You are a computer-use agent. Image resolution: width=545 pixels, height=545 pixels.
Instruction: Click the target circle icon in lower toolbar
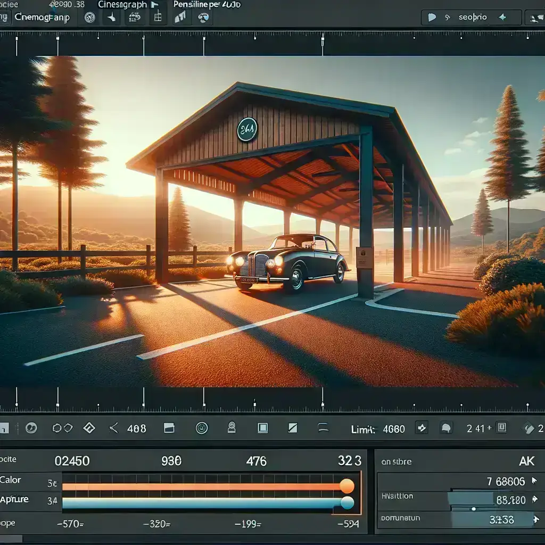click(202, 428)
